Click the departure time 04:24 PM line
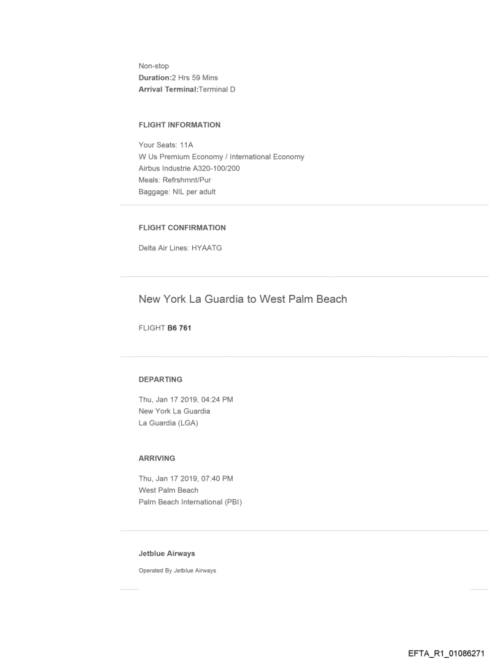 tap(185, 400)
